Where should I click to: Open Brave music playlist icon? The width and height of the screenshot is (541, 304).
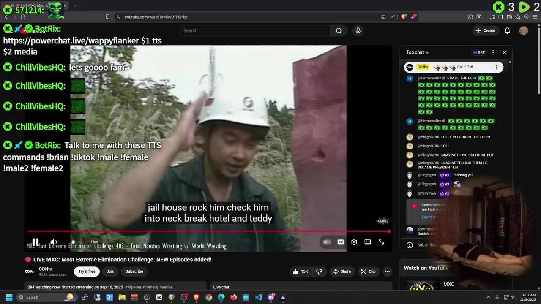click(x=492, y=17)
